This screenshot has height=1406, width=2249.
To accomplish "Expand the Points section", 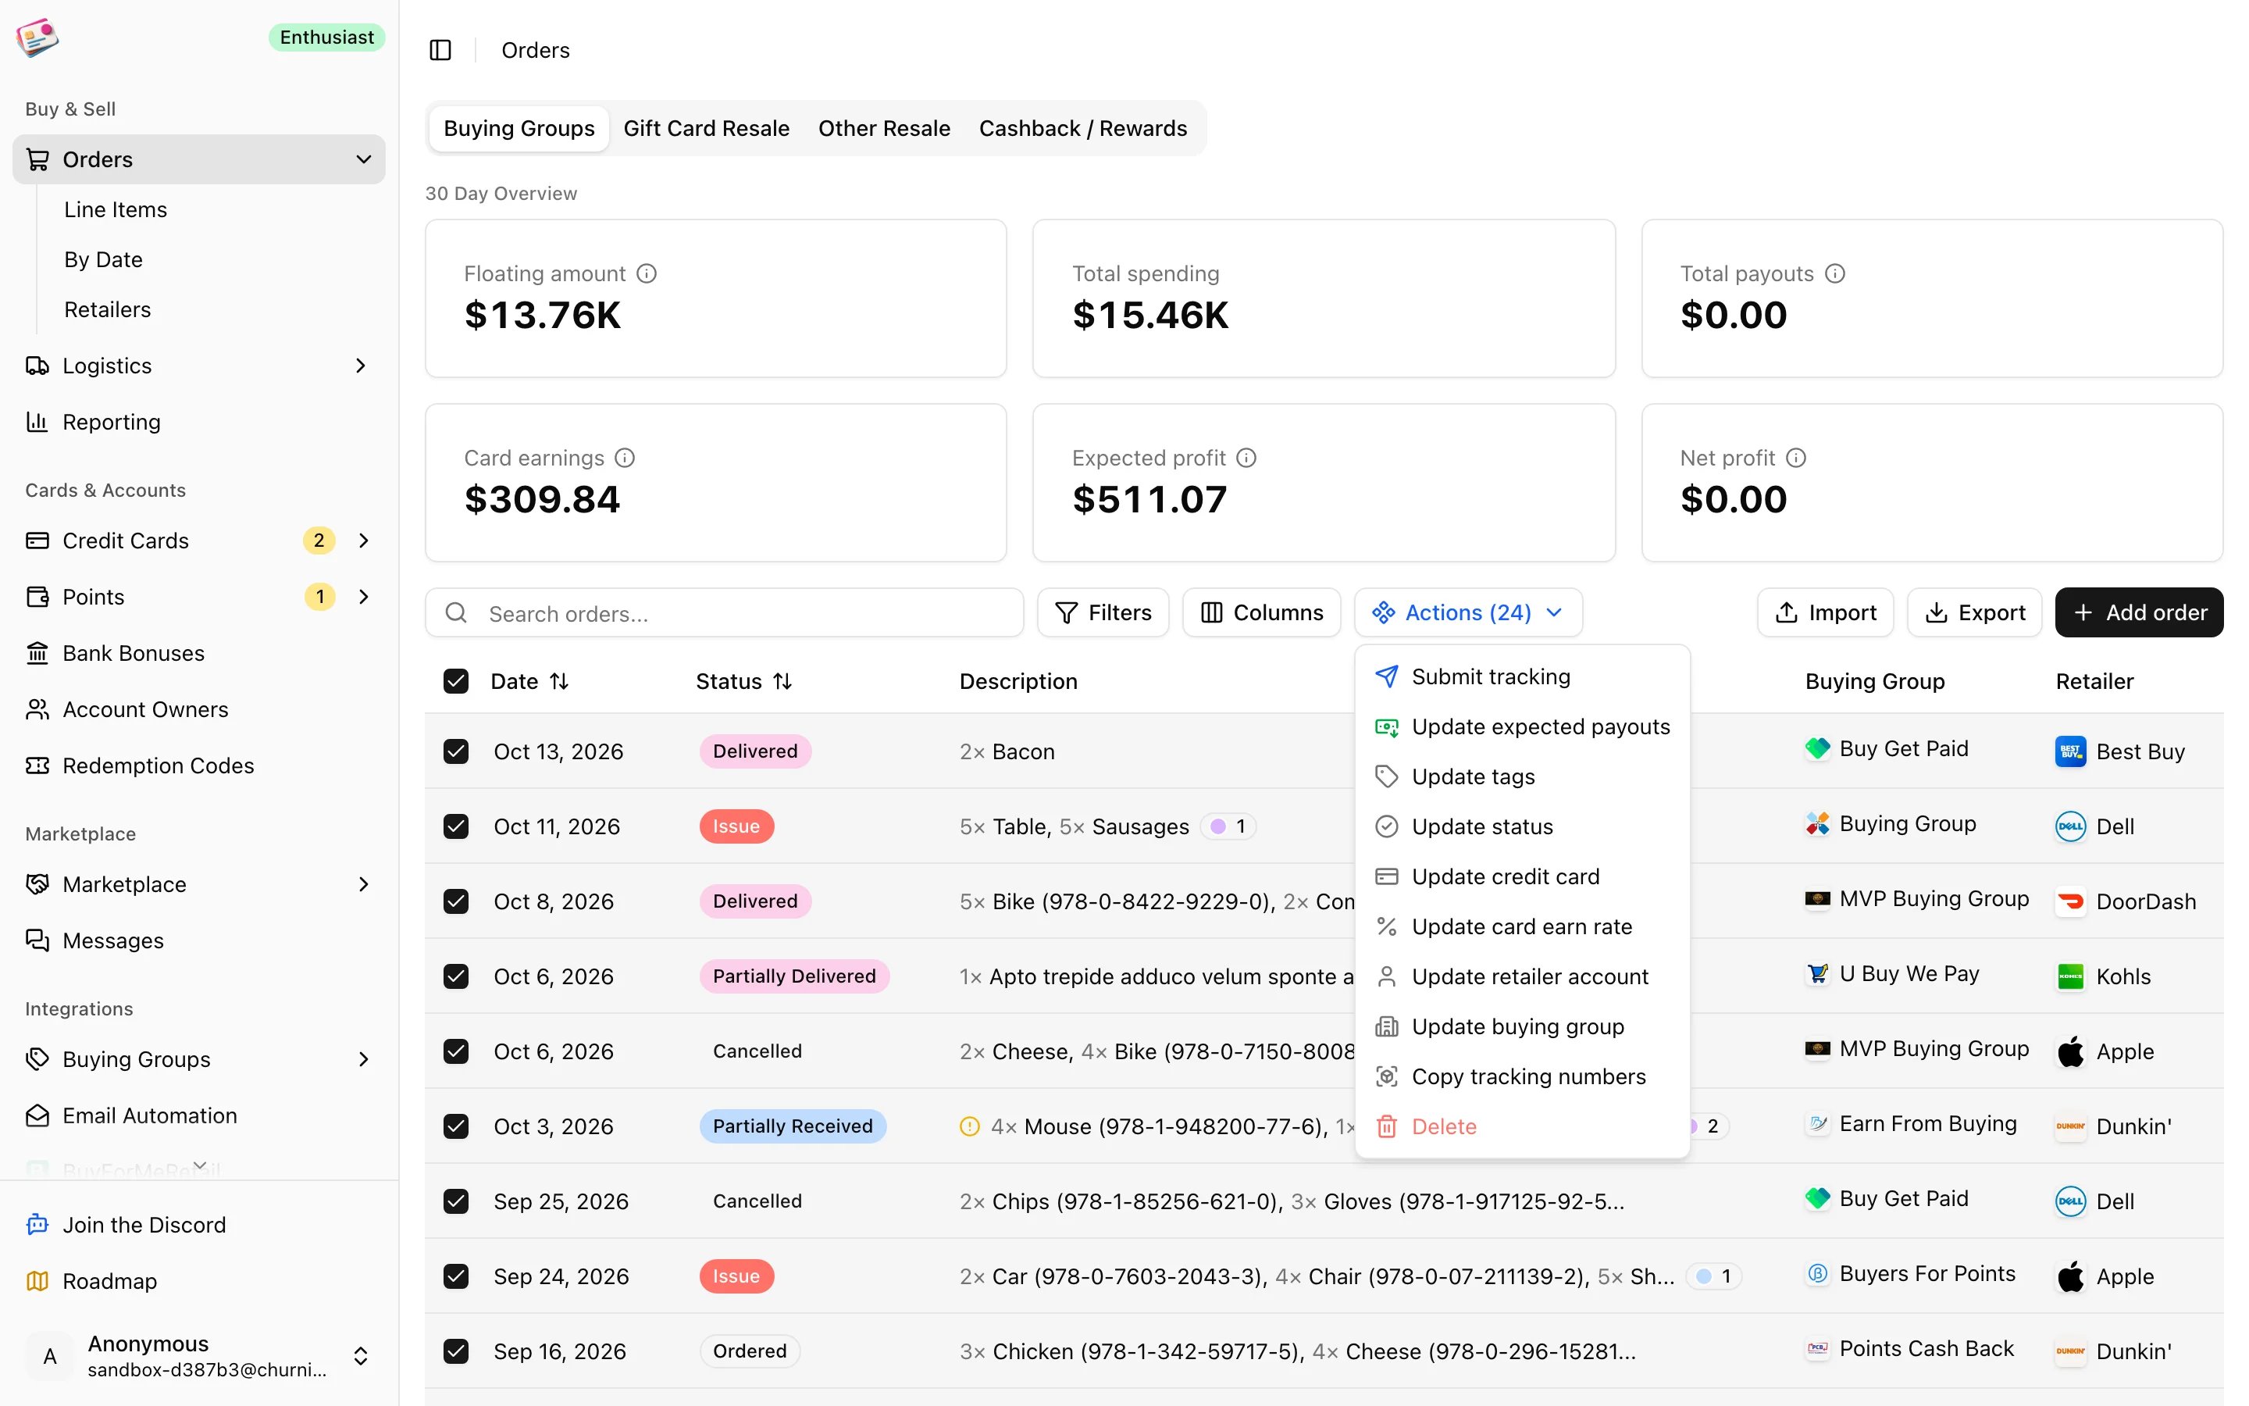I will (363, 597).
